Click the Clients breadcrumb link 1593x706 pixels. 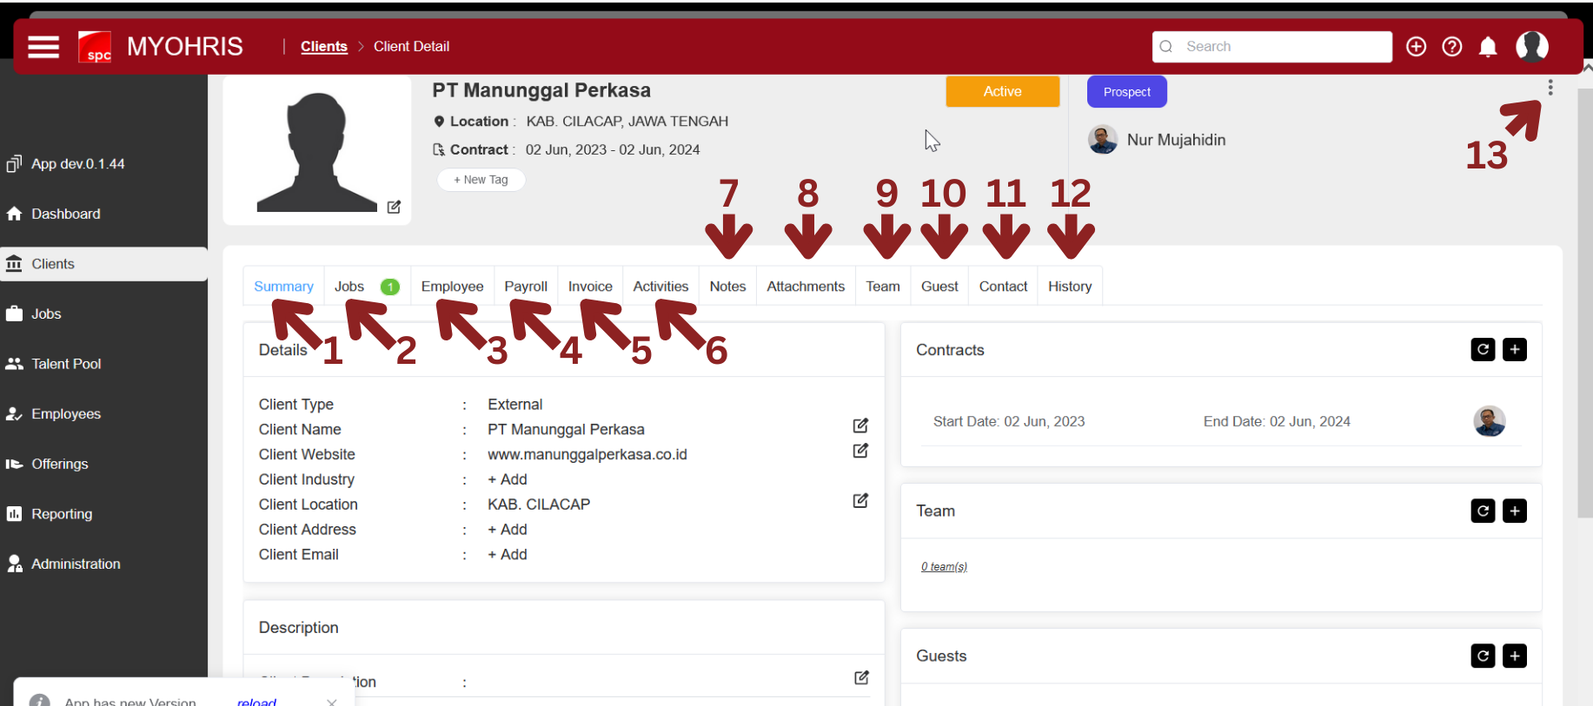324,47
